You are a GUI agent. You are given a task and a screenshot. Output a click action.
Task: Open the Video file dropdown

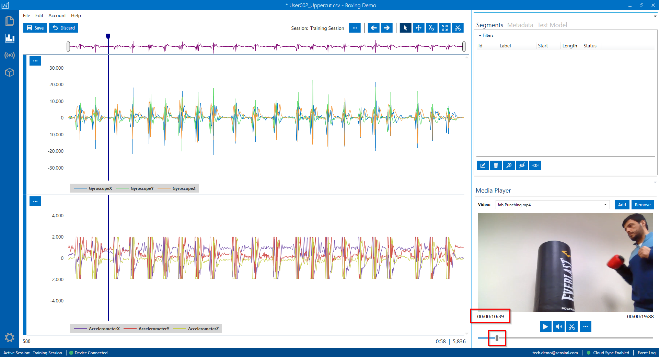(553, 205)
